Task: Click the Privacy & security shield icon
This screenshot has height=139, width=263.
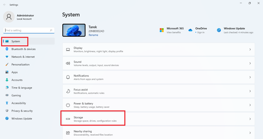Action: point(7,111)
